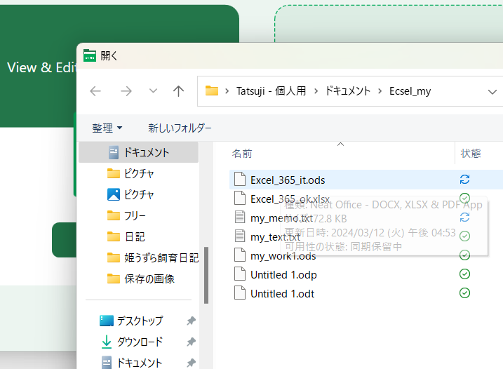Viewport: 503px width, 369px height.
Task: Select file Excel_365_it.ods
Action: point(288,180)
